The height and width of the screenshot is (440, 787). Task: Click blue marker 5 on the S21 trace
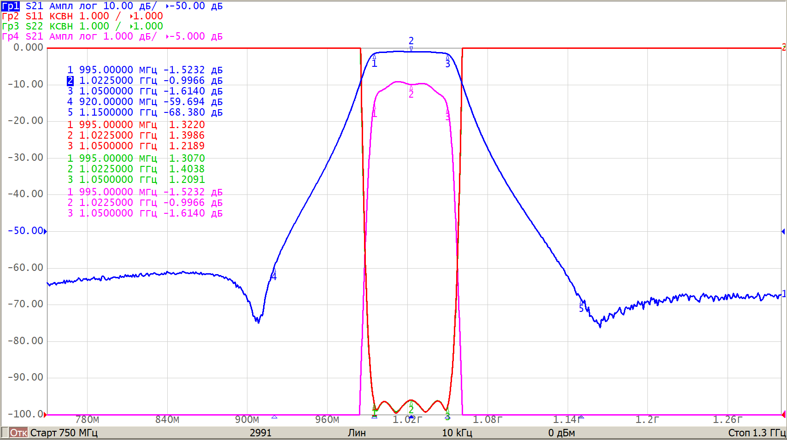[x=581, y=307]
